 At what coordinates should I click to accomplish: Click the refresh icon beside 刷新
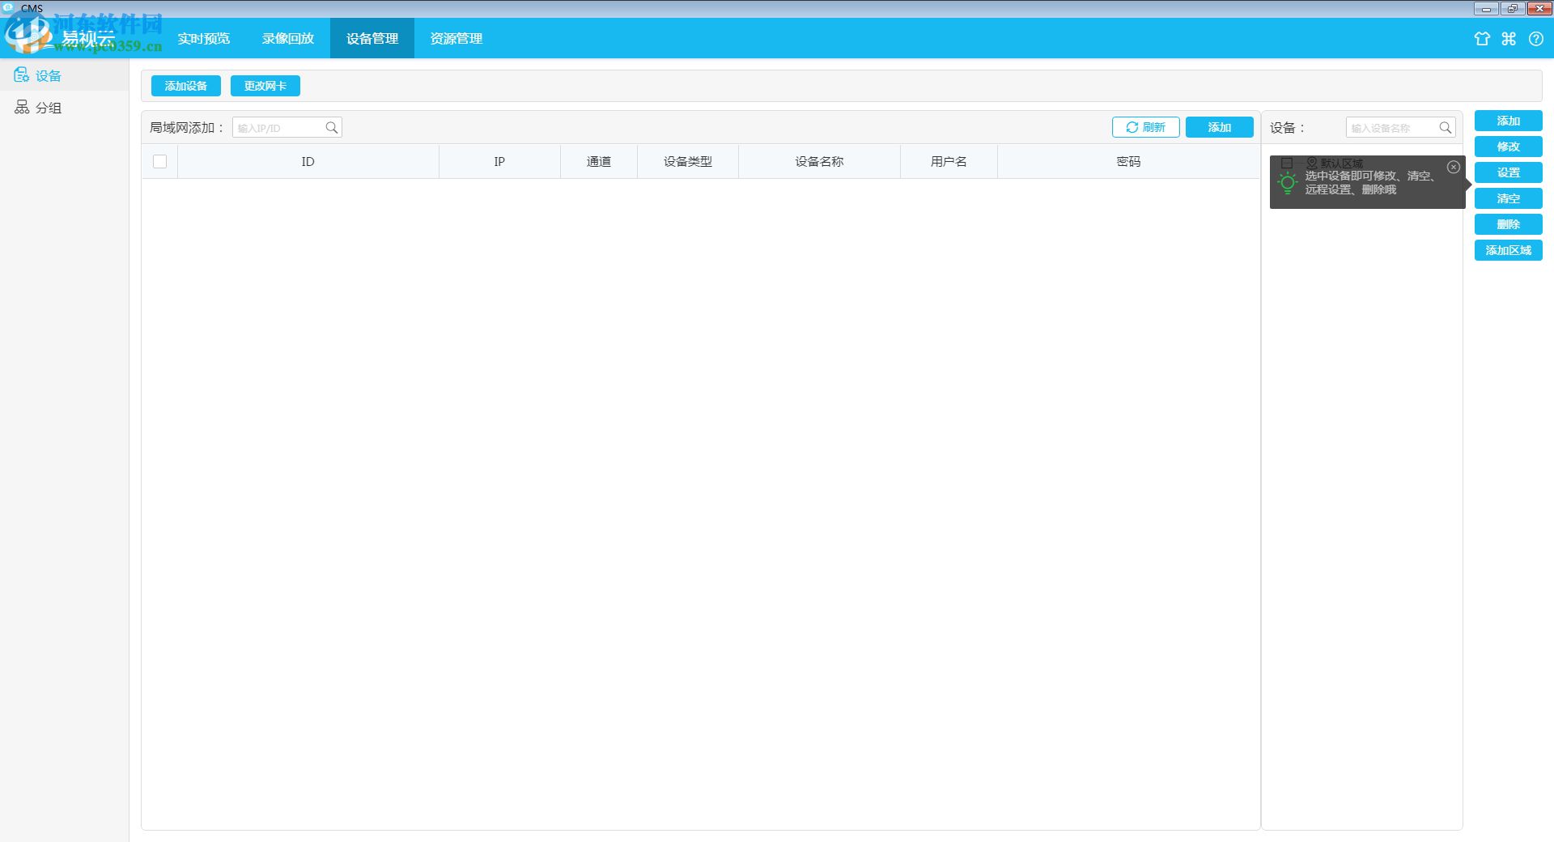tap(1131, 127)
